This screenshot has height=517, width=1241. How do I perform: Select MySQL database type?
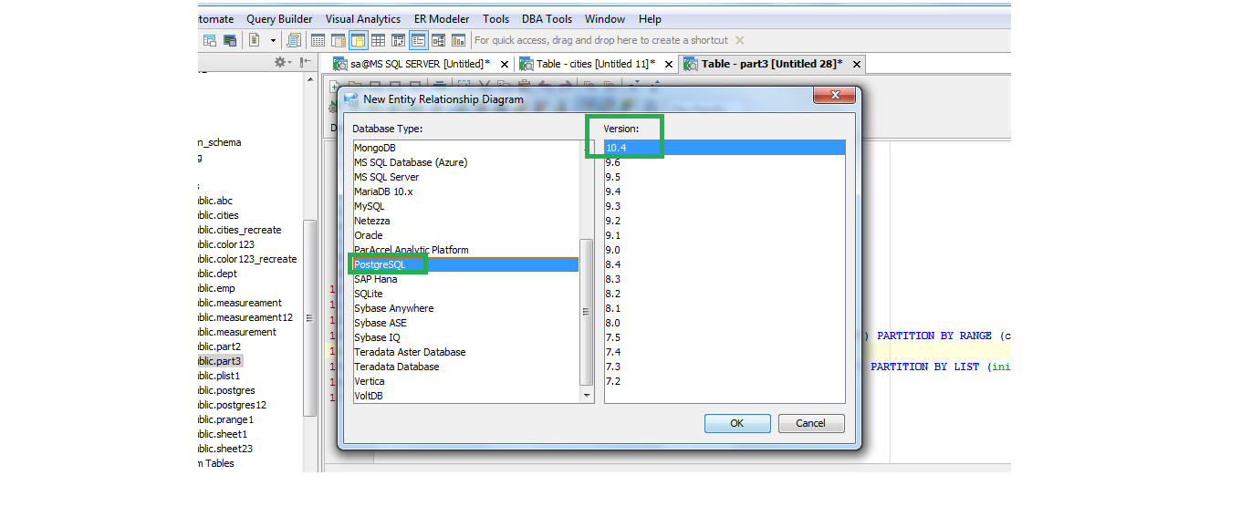(466, 206)
